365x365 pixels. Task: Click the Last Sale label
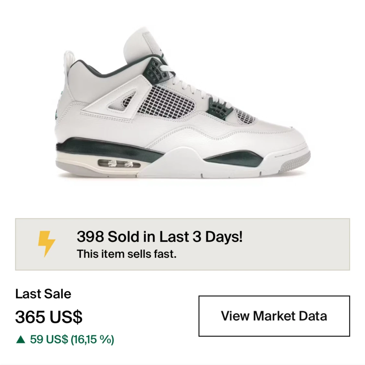43,294
